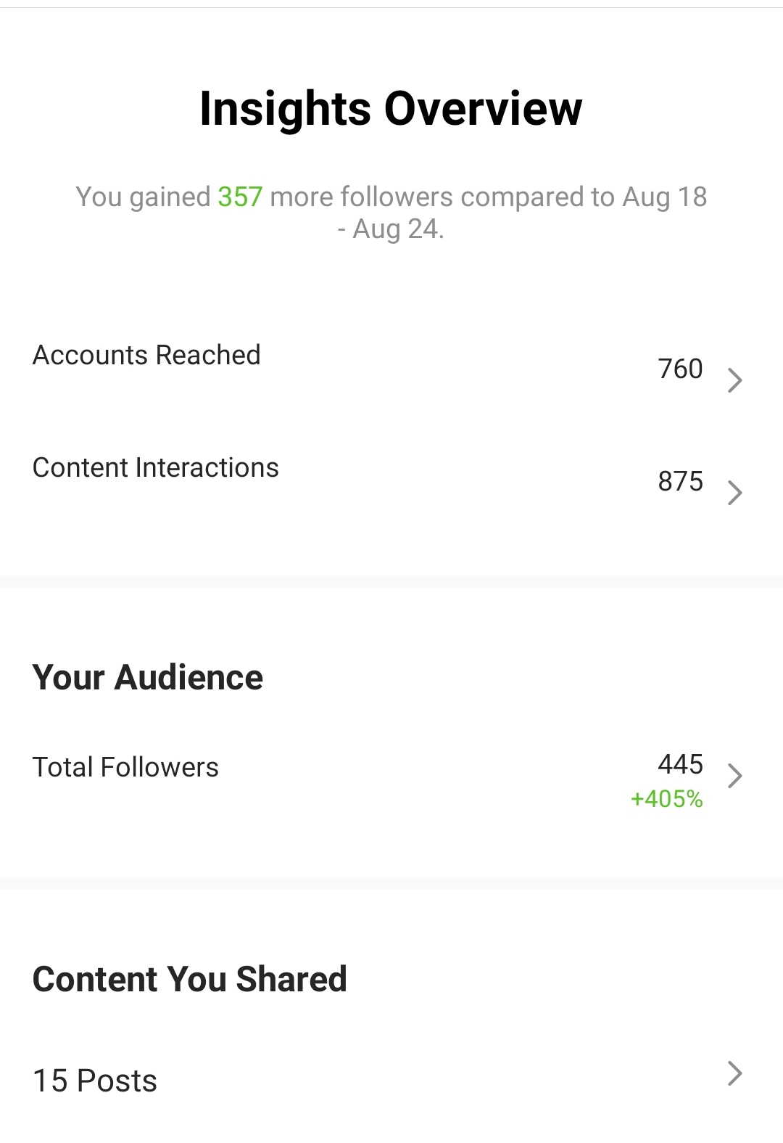The image size is (783, 1143).
Task: Click the green +405% growth indicator
Action: pyautogui.click(x=667, y=799)
